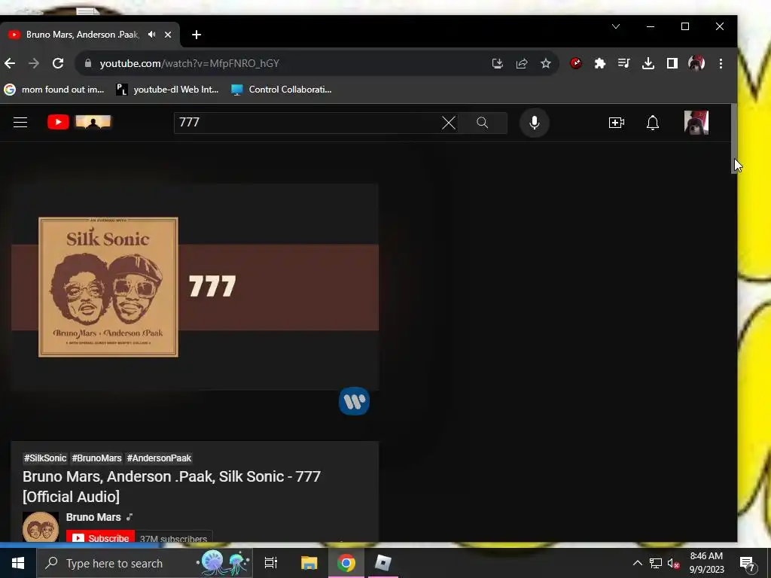
Task: Click the 777 video player
Action: point(195,287)
